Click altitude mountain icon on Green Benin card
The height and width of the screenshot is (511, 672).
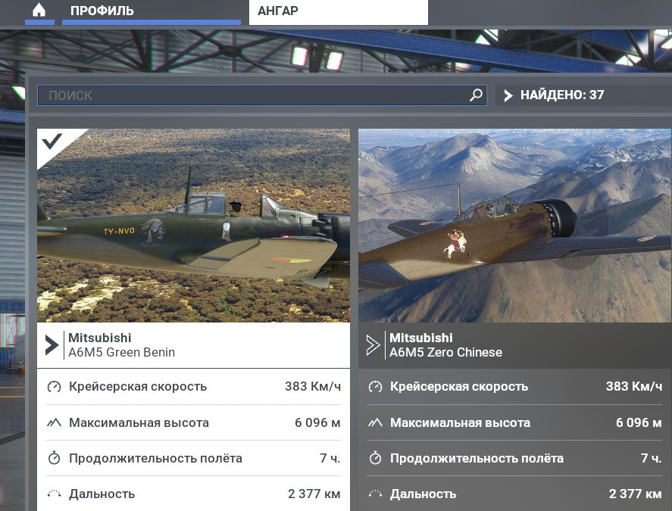point(54,422)
